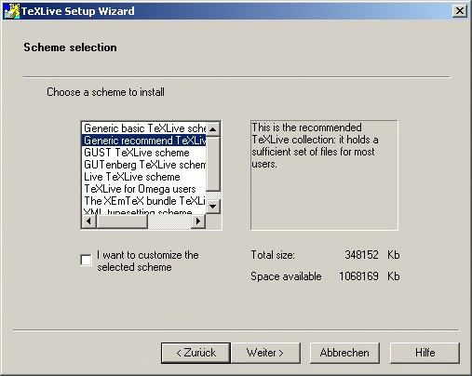Image resolution: width=472 pixels, height=376 pixels.
Task: Click the TeXLive wizard title bar icon
Action: (x=11, y=11)
